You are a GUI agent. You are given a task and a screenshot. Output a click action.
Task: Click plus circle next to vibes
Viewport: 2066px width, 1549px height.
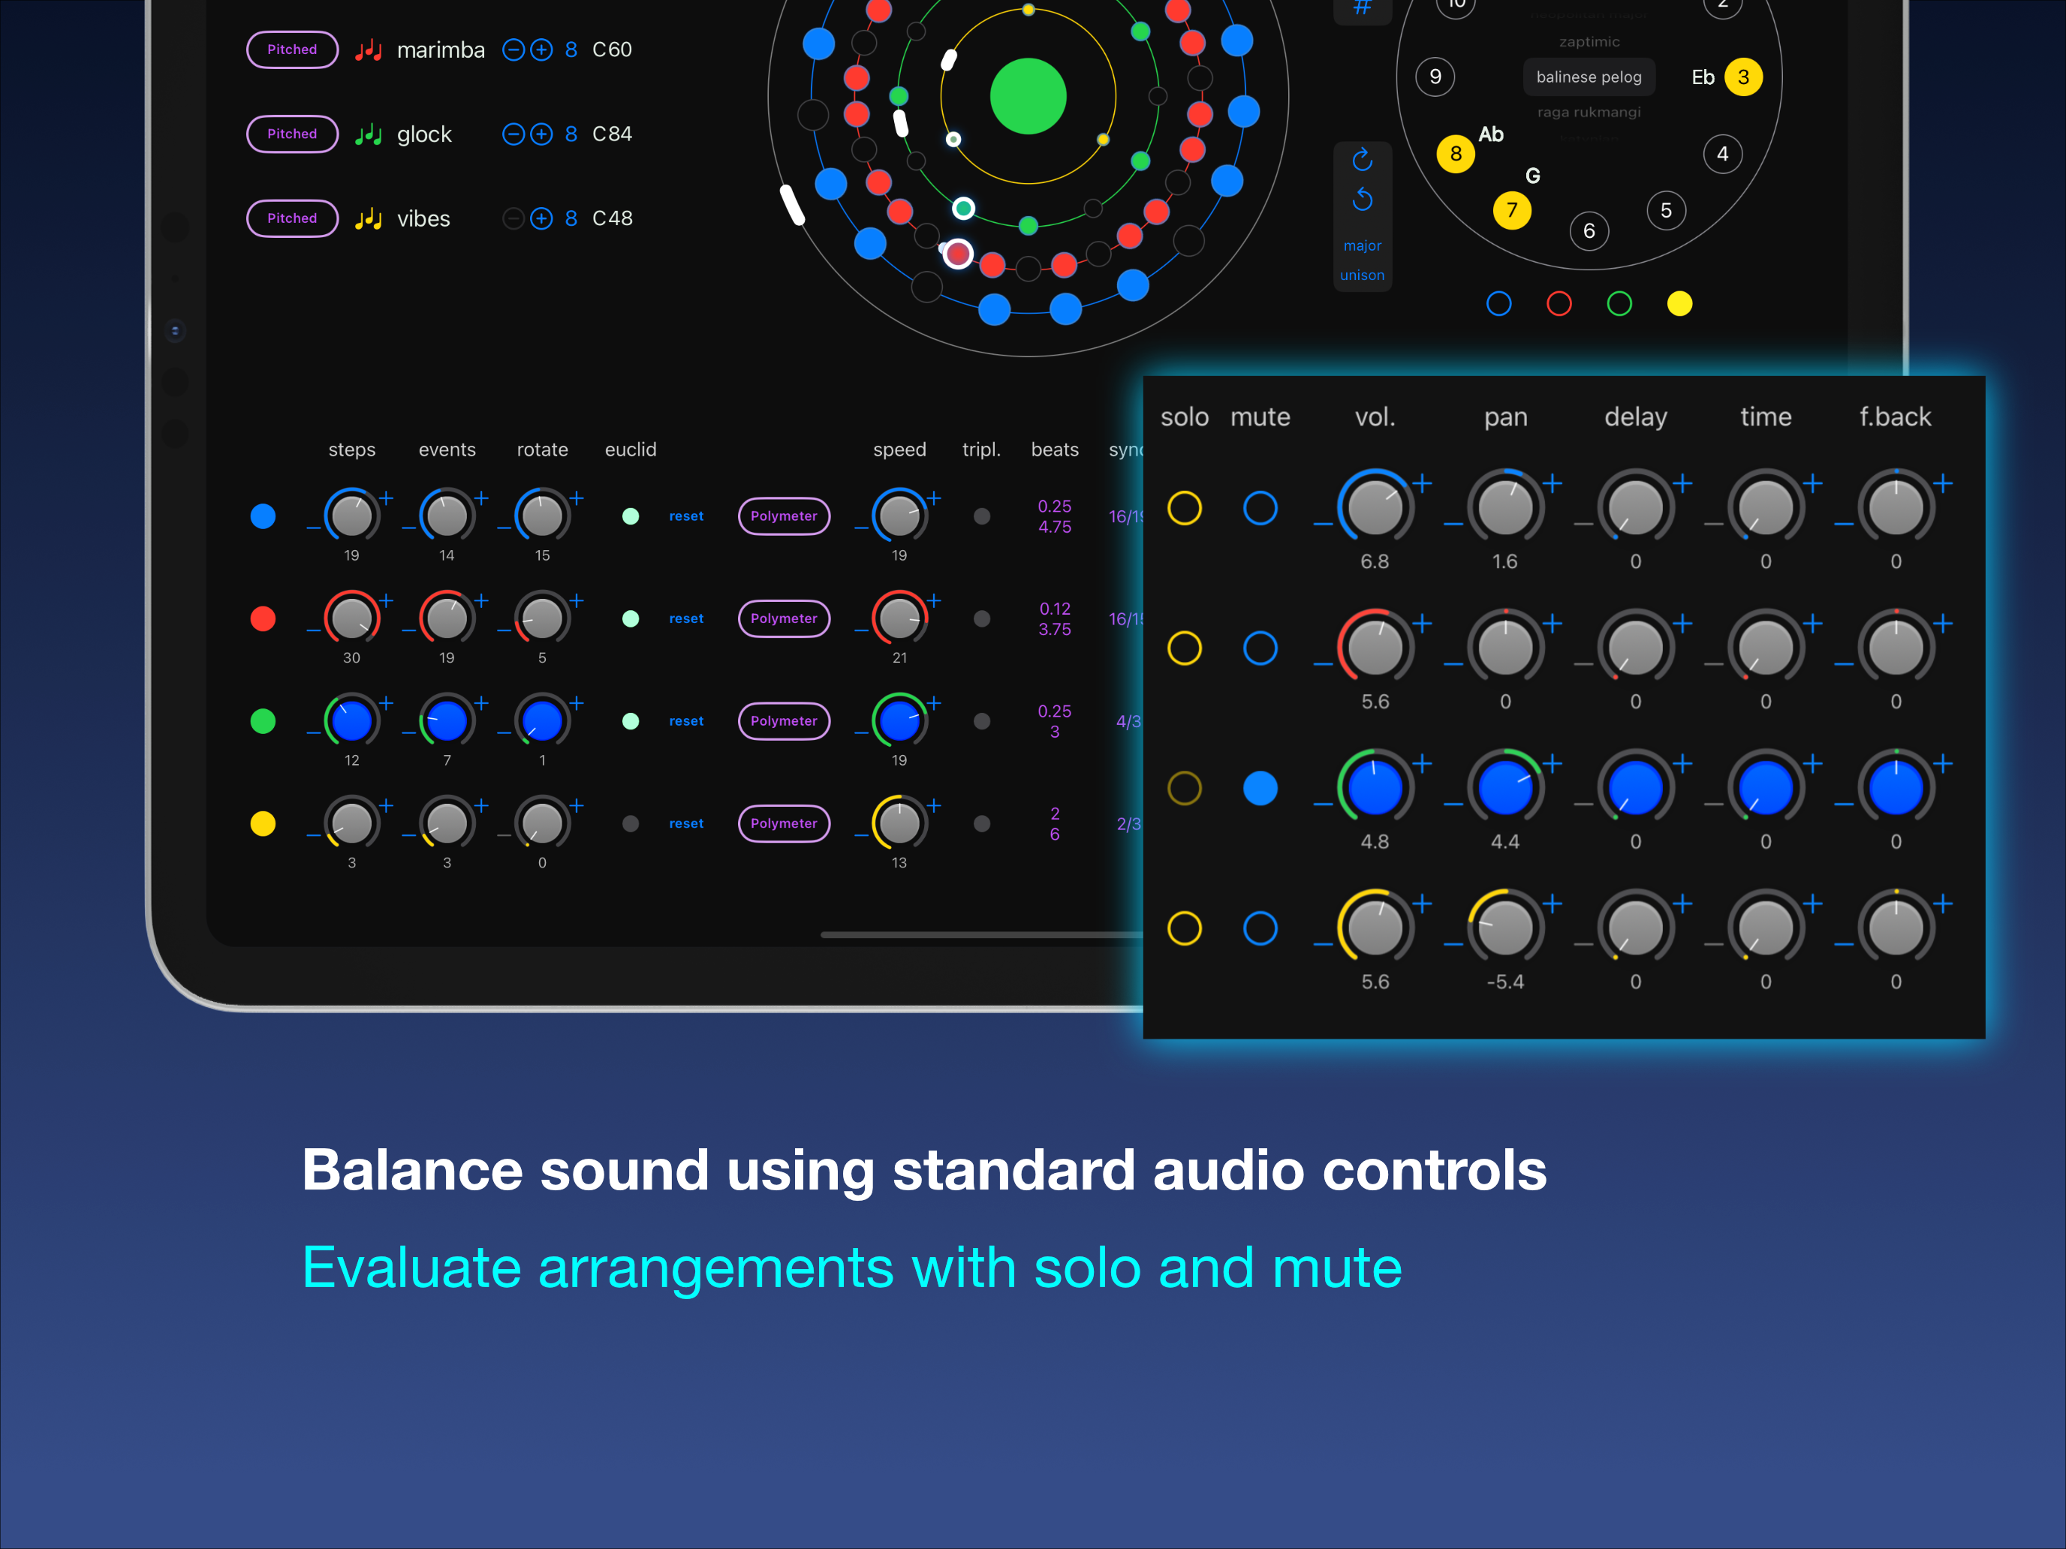542,218
